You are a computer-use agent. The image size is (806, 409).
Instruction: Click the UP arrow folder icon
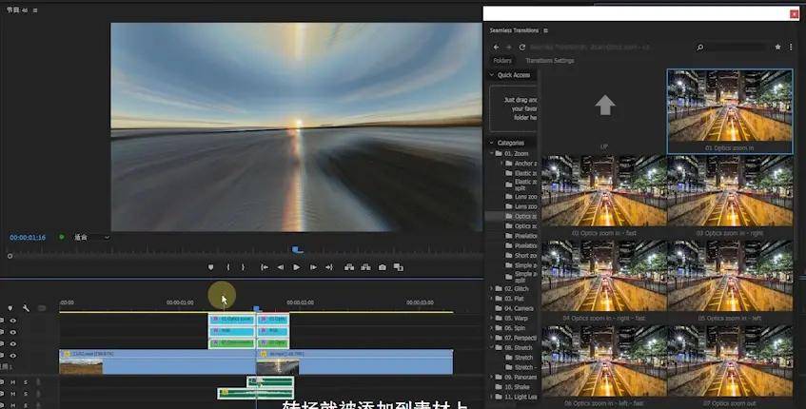pos(605,106)
